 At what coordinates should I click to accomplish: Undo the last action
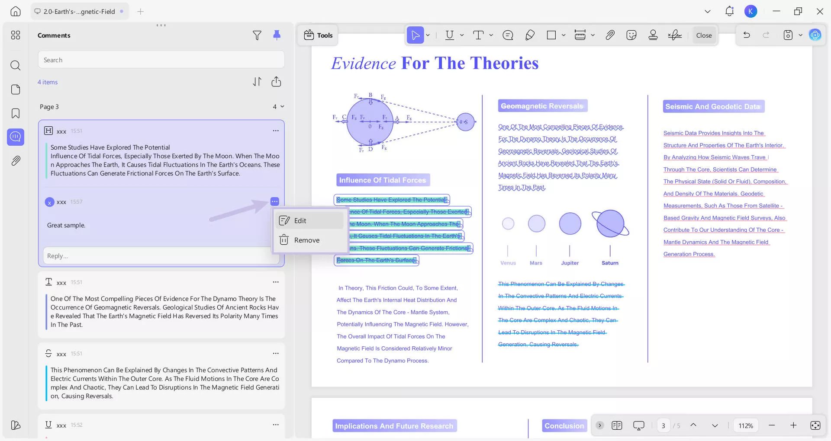click(747, 35)
